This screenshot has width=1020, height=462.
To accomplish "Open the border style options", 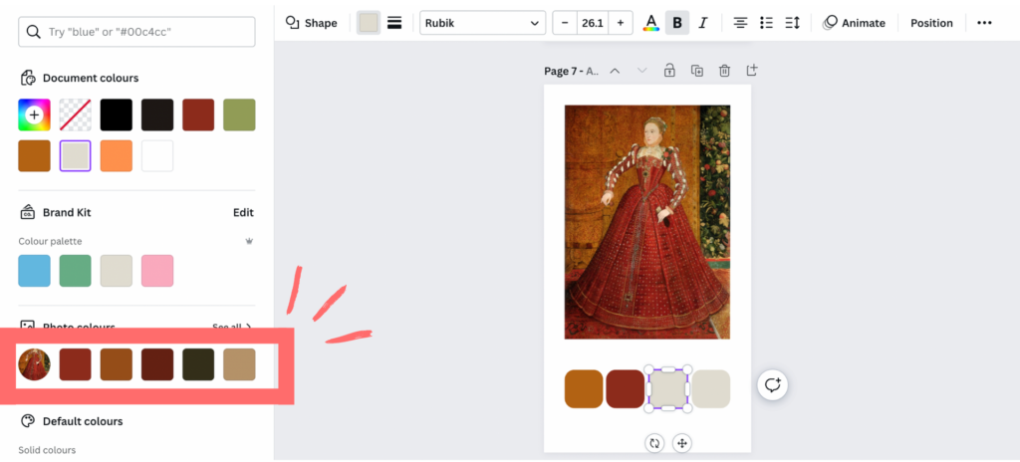I will (394, 23).
